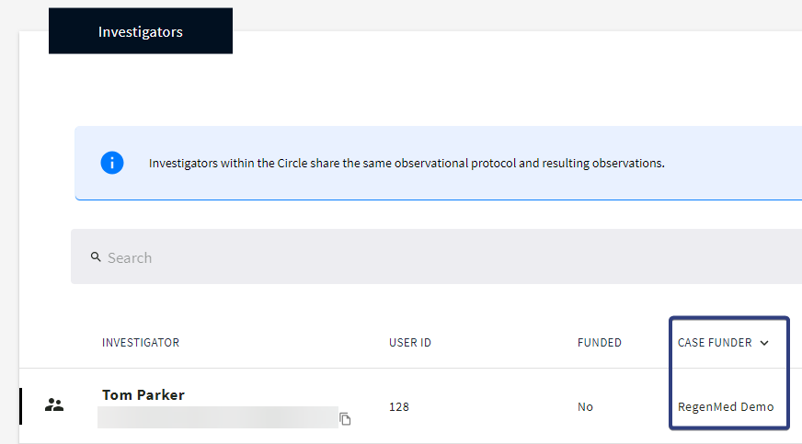This screenshot has height=444, width=802.
Task: Sort by the Investigator column header
Action: [141, 343]
